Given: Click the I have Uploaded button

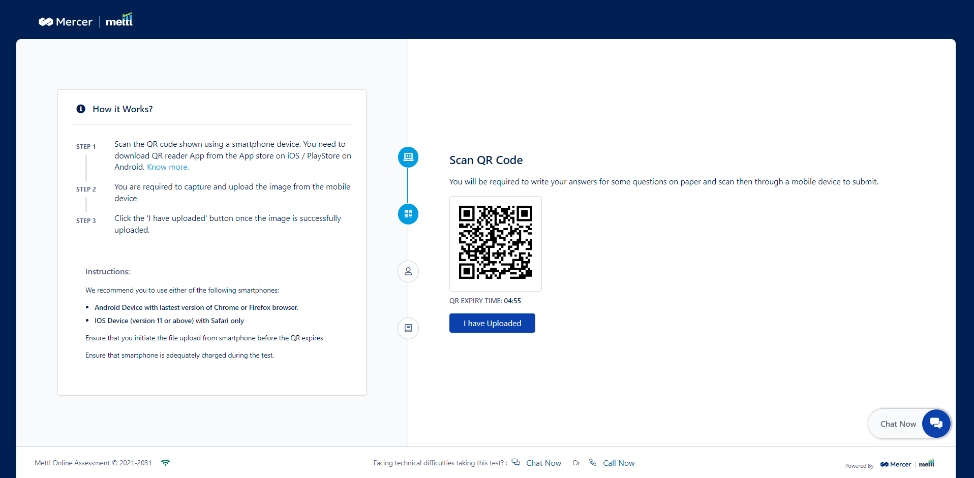Looking at the screenshot, I should pos(492,323).
